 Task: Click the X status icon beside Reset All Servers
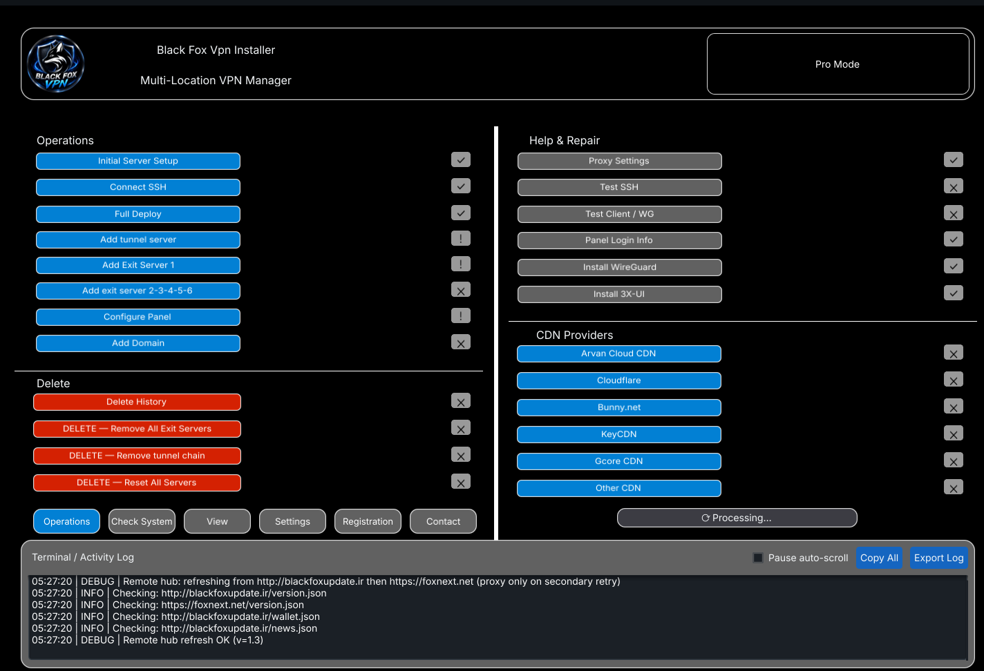461,483
